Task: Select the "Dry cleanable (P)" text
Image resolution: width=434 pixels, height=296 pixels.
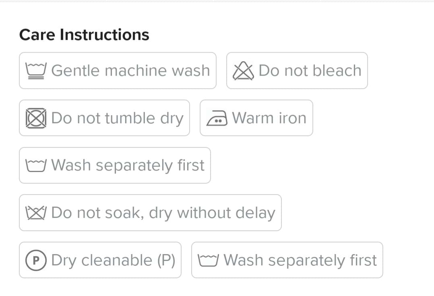Action: tap(113, 260)
